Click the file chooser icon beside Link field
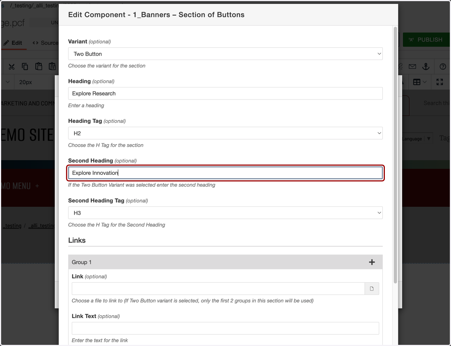The image size is (451, 346). [x=372, y=289]
